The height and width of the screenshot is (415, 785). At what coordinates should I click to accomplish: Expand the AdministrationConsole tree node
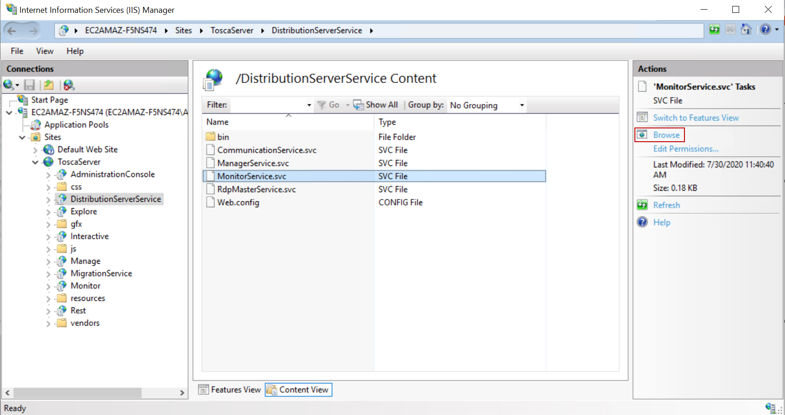[x=48, y=175]
